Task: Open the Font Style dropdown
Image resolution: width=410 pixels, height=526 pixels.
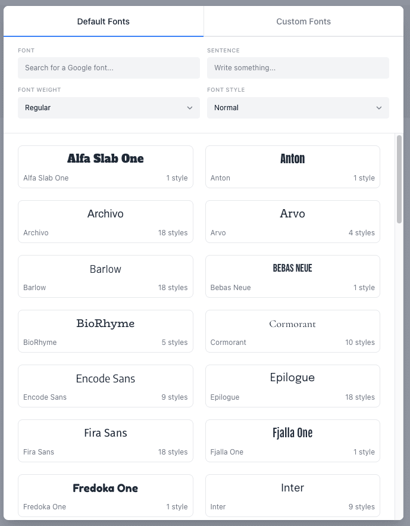Action: [x=298, y=108]
